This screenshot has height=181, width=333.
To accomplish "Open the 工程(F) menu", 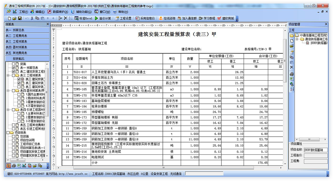I will coord(23,12).
